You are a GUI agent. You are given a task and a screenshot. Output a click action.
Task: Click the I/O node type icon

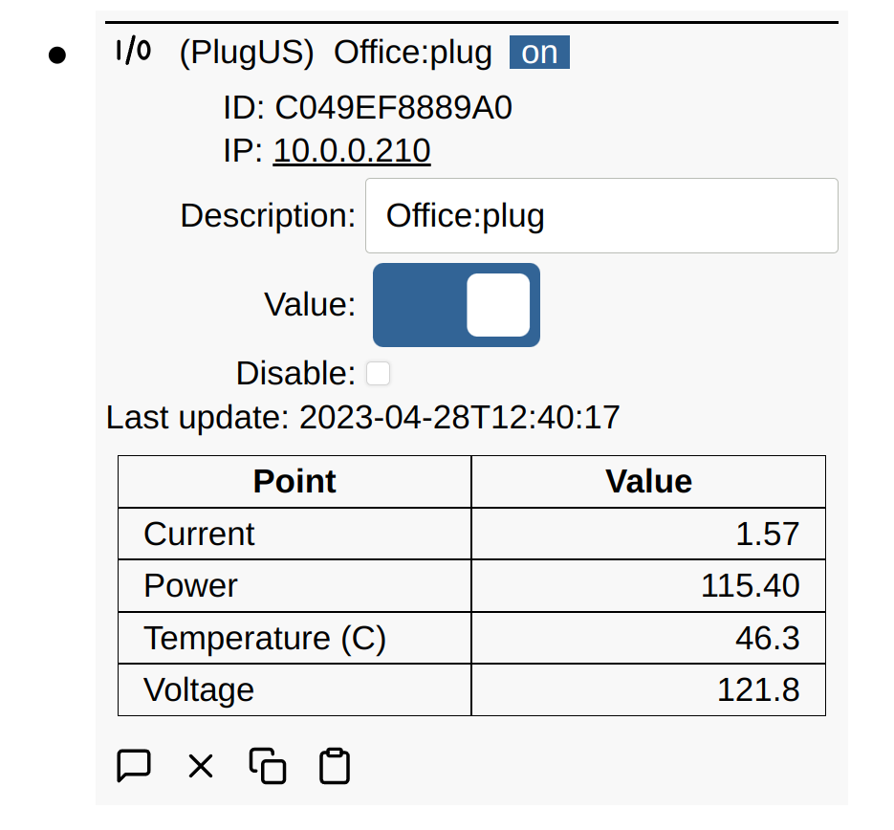(133, 52)
